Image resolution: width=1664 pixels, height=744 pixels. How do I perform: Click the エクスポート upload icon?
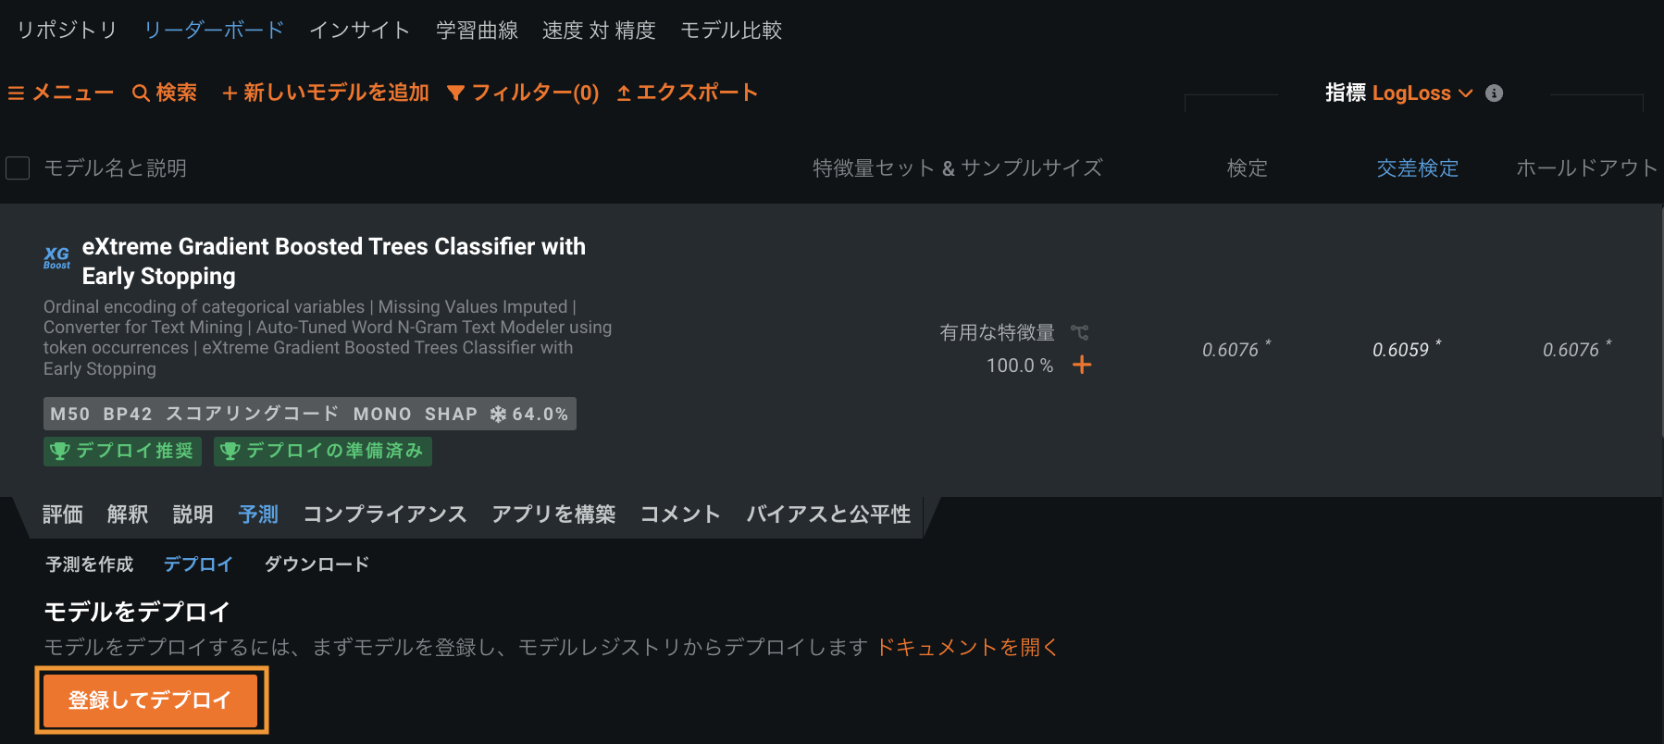[624, 93]
